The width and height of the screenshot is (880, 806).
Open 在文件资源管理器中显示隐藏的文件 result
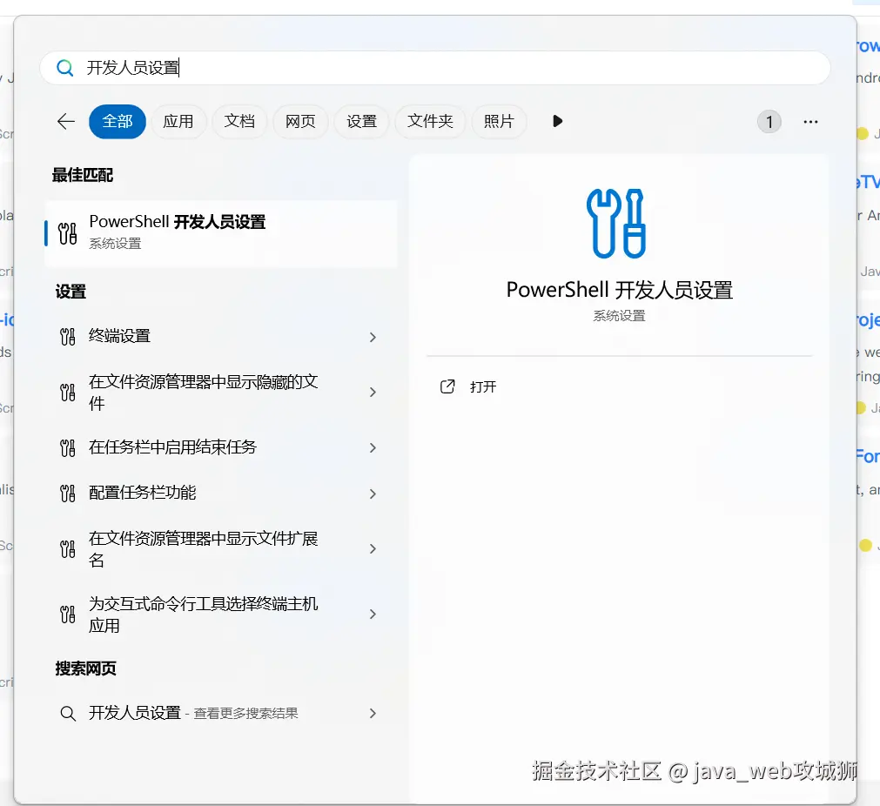[220, 393]
